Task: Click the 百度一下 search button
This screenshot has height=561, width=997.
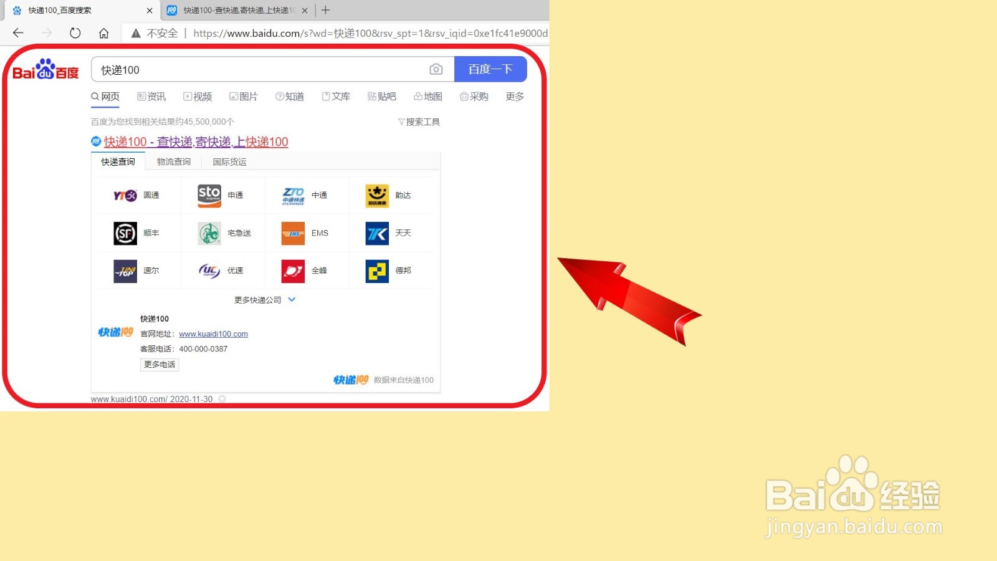Action: [x=490, y=69]
